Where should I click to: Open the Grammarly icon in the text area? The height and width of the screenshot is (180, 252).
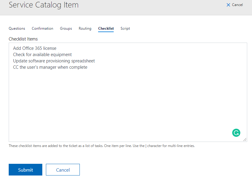tap(236, 133)
